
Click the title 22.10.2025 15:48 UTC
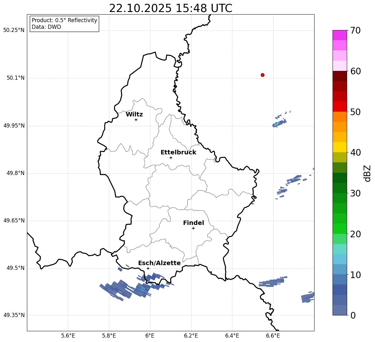[170, 8]
